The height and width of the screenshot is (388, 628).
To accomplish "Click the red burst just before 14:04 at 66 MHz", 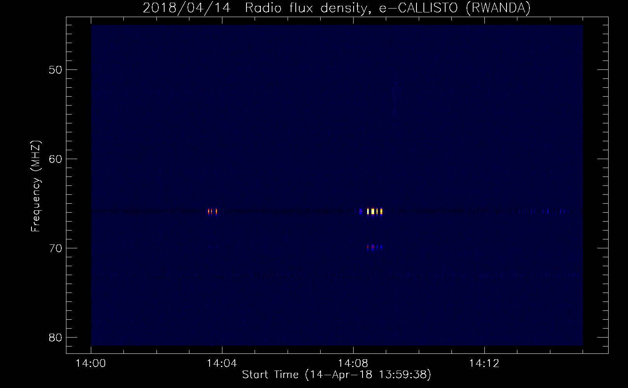I will 212,211.
